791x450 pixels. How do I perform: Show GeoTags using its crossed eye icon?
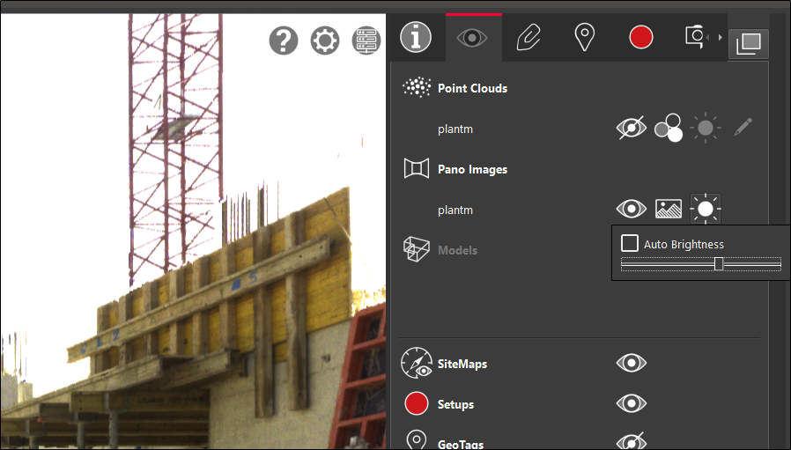point(631,442)
